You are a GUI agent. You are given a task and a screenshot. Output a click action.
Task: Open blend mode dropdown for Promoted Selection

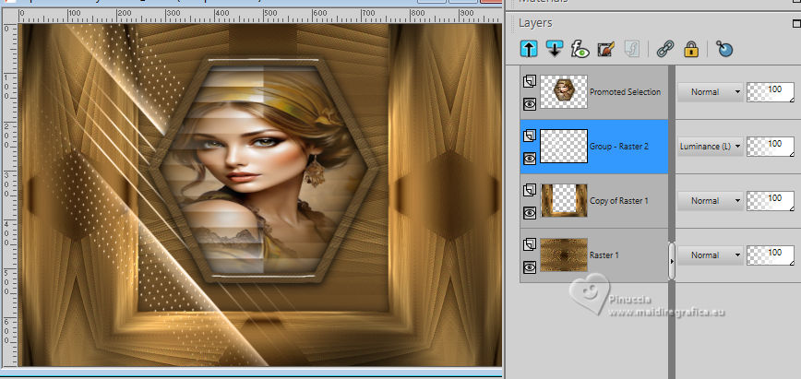pos(710,92)
